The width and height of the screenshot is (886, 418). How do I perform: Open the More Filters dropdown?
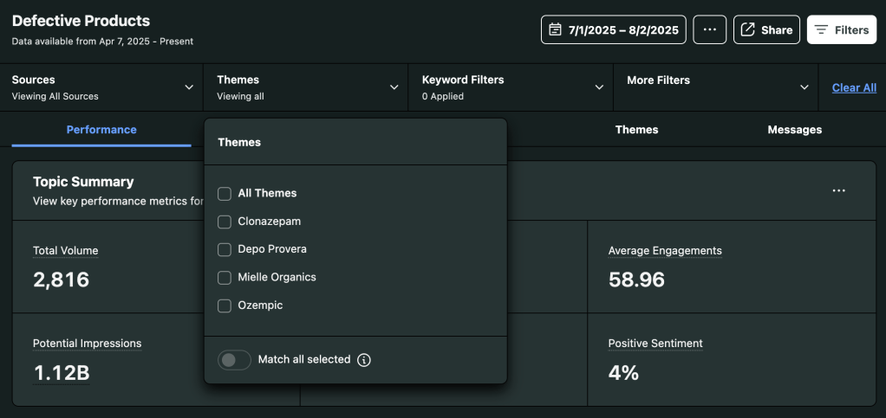(715, 87)
